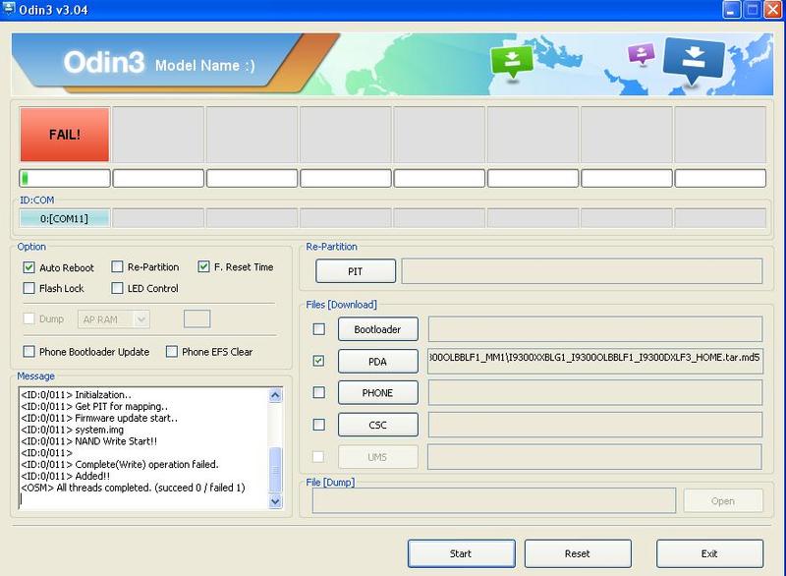
Task: Click the purple download icon in banner
Action: [642, 54]
